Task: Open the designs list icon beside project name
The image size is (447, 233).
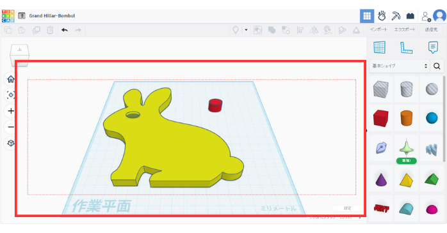Action: (x=22, y=16)
